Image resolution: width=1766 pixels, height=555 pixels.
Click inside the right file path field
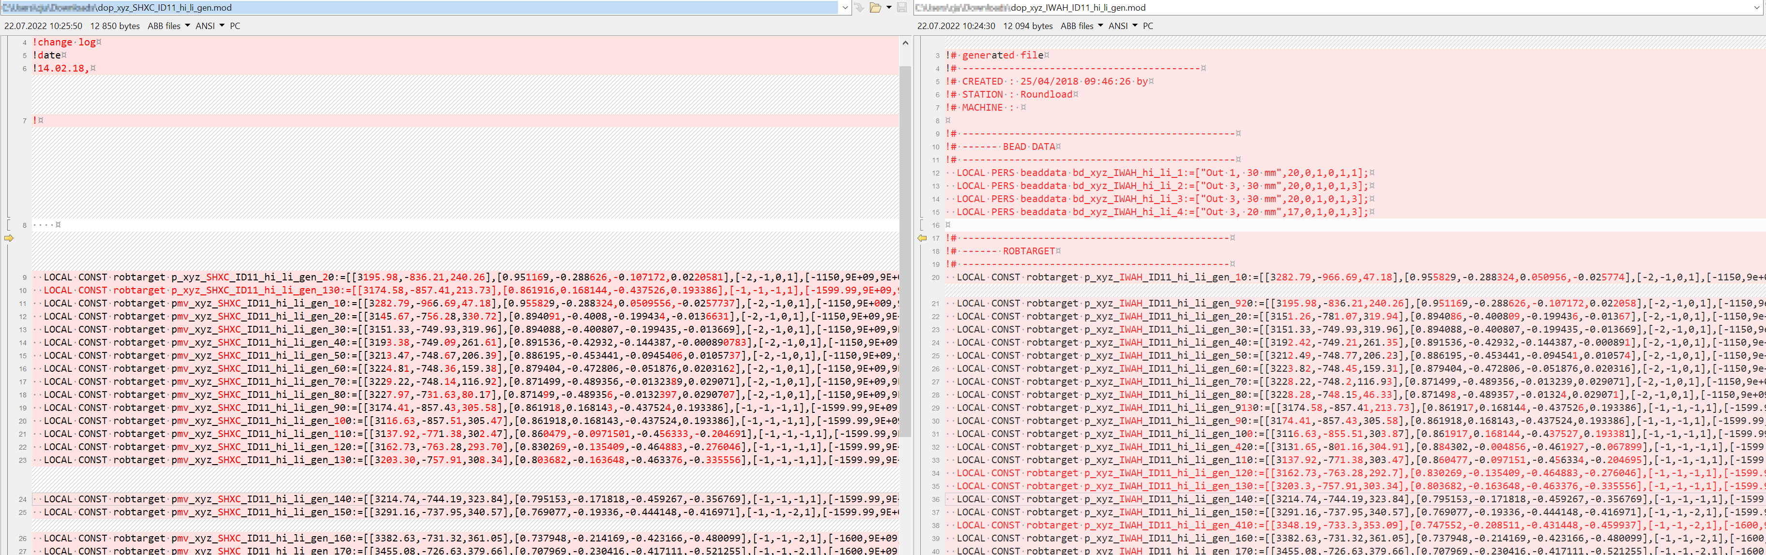point(1303,8)
